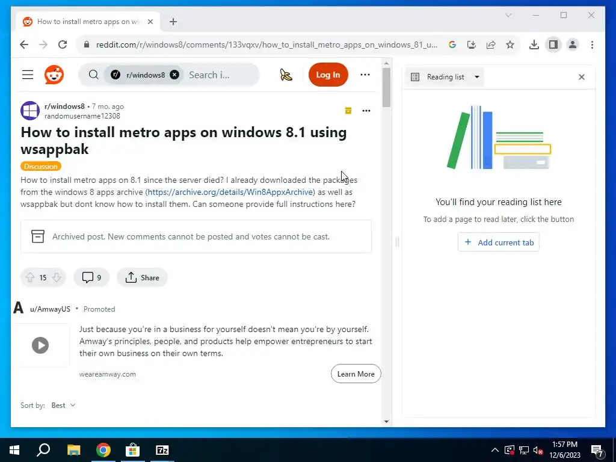Open the r/windows8 subreddit link
Viewport: 616px width, 462px height.
coord(64,106)
